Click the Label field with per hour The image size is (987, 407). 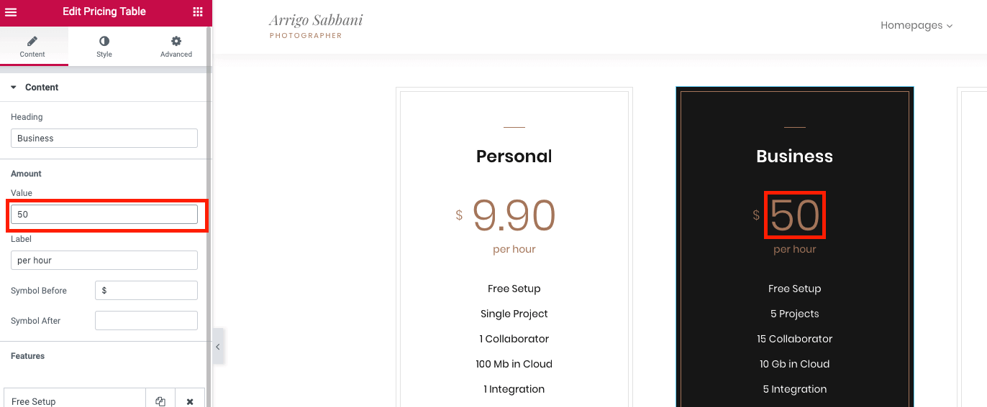[x=104, y=261]
